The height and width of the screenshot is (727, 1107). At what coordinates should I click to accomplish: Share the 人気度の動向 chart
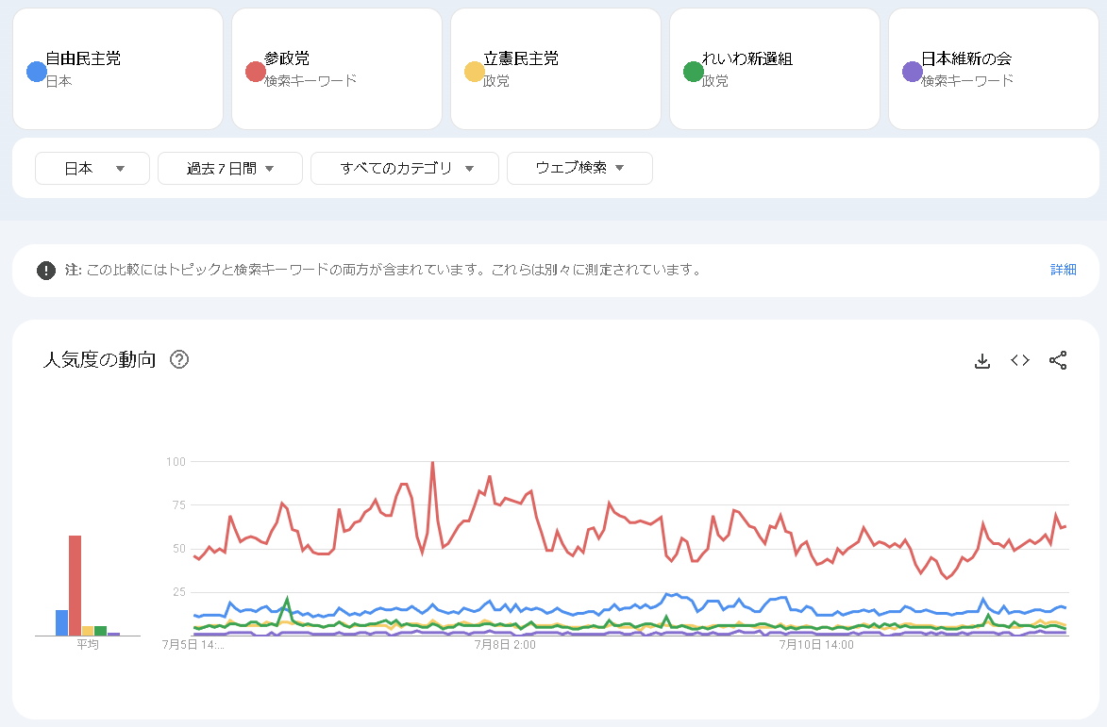(x=1058, y=361)
